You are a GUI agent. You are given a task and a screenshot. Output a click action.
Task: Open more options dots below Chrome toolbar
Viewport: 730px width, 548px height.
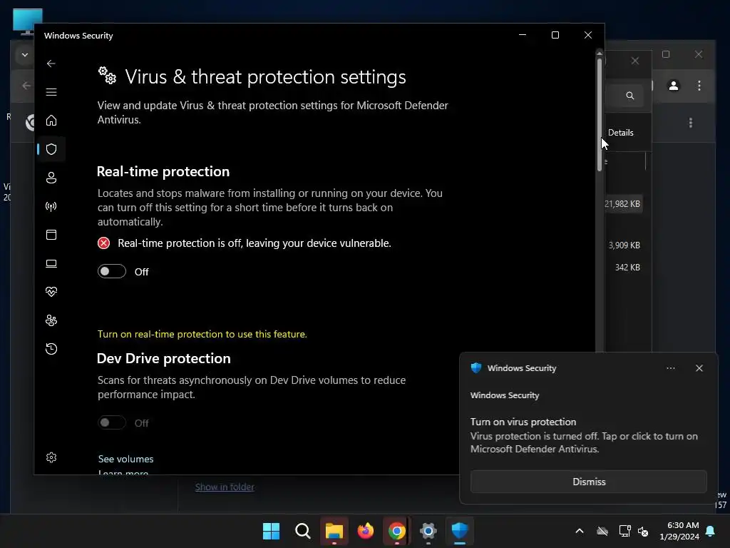[x=690, y=123]
